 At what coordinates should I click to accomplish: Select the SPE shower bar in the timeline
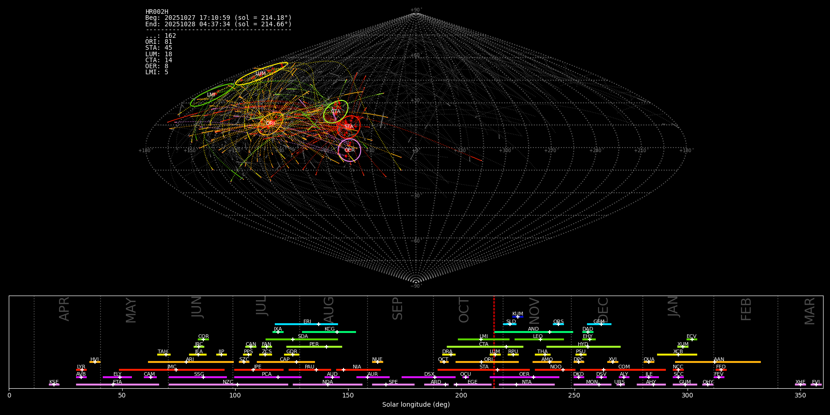pos(393,385)
